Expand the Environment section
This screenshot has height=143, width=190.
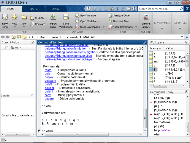click(162, 29)
